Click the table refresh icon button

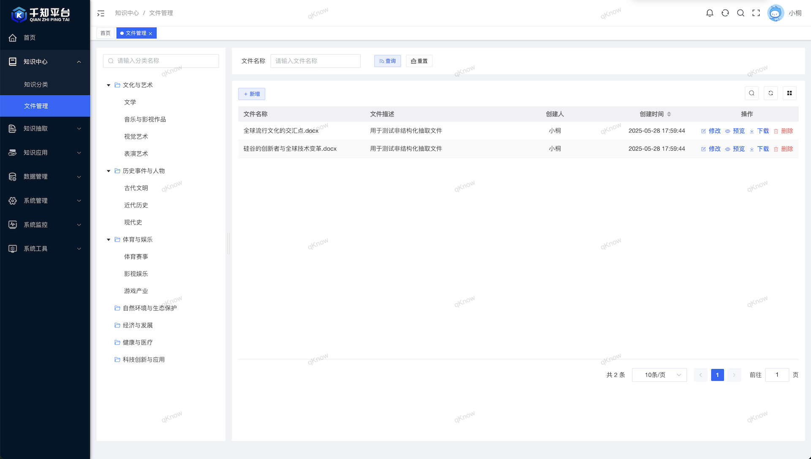[x=770, y=93]
